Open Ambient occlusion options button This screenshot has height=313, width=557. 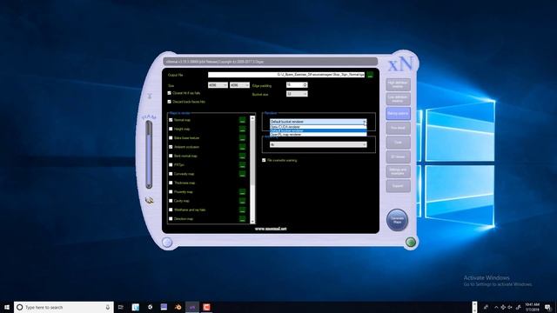tap(242, 147)
